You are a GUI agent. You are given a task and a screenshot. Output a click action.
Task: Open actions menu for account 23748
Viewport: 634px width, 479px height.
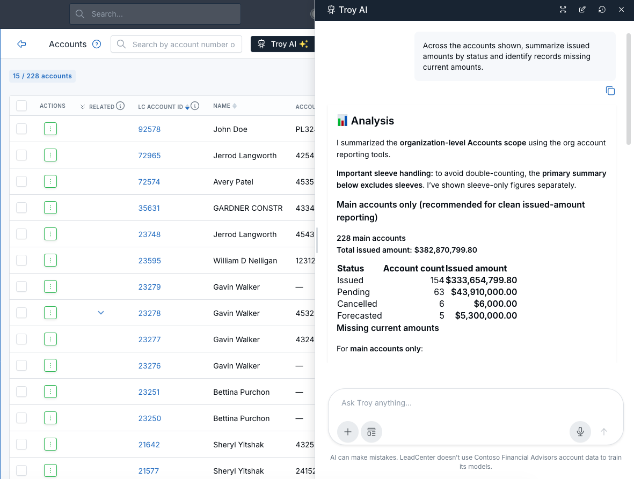click(50, 234)
